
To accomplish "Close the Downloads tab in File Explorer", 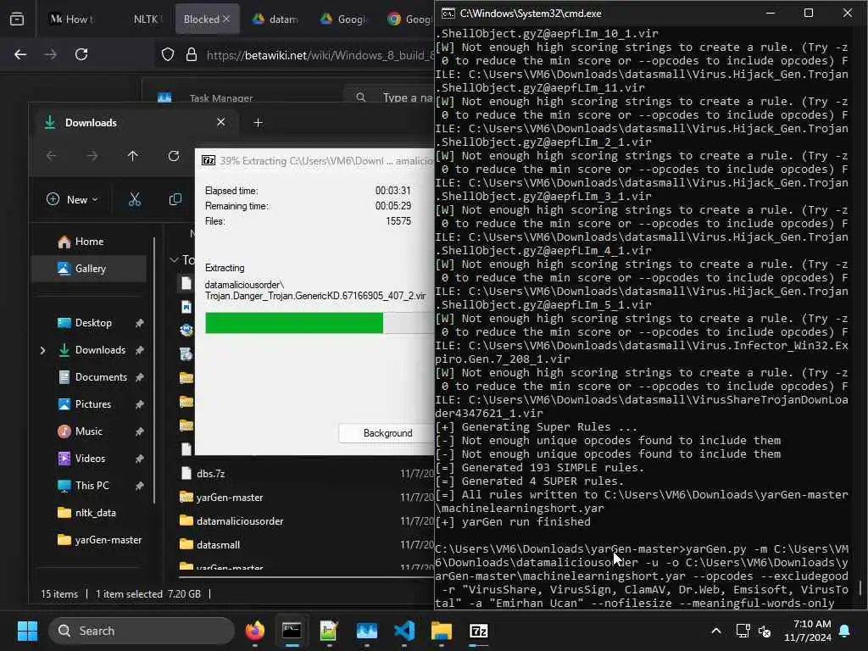I will (221, 122).
